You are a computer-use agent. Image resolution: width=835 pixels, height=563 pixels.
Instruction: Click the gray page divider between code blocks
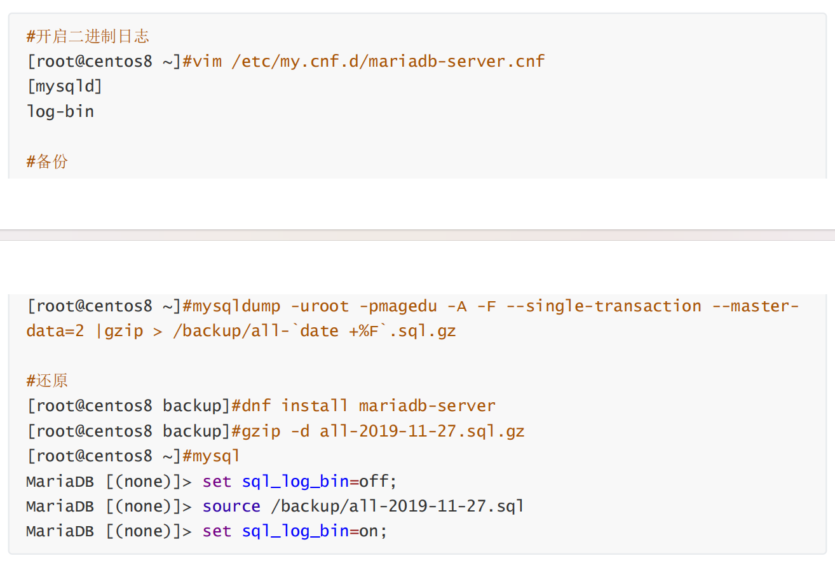418,235
